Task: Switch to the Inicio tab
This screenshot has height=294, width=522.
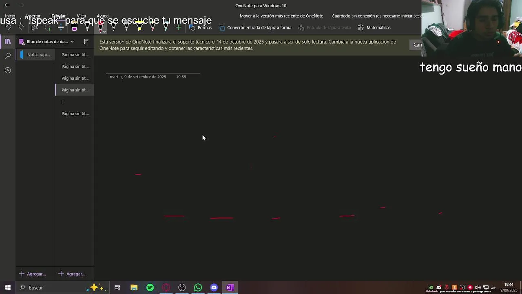Action: pos(10,16)
